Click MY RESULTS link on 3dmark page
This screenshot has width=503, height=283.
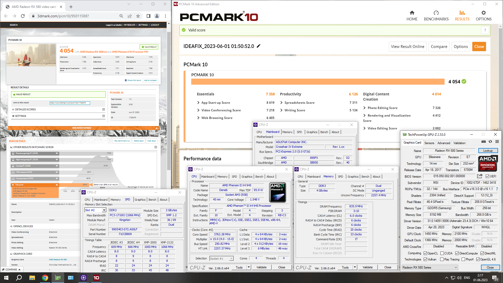tap(129, 25)
